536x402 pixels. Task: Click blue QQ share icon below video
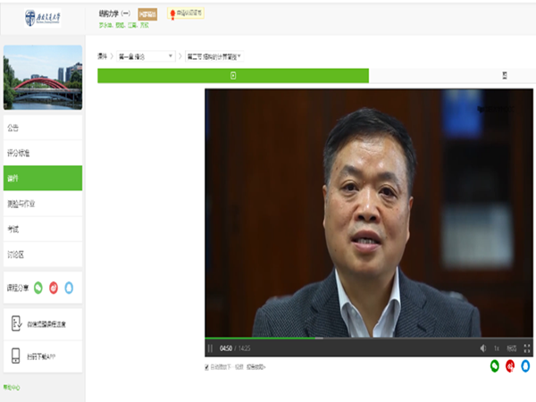(x=525, y=366)
